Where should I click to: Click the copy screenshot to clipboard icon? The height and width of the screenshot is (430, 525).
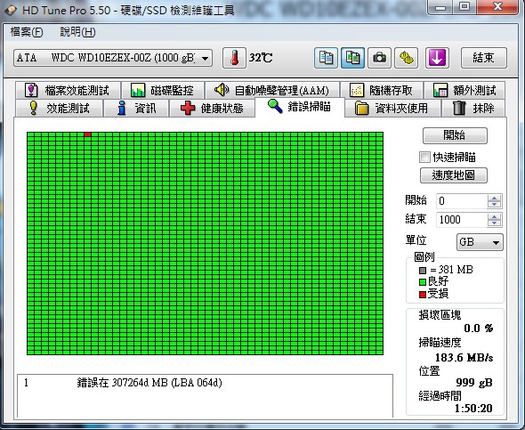(x=352, y=58)
